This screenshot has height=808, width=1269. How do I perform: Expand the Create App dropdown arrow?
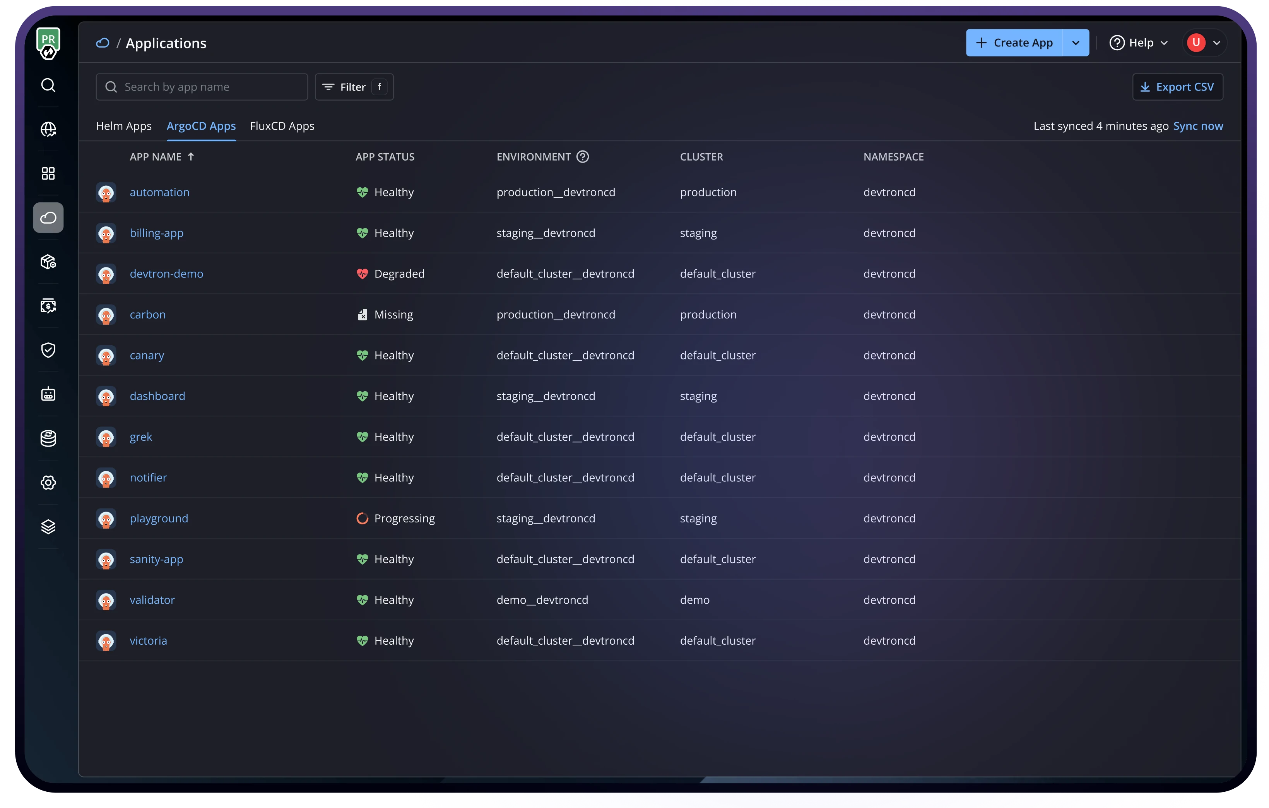pos(1076,43)
